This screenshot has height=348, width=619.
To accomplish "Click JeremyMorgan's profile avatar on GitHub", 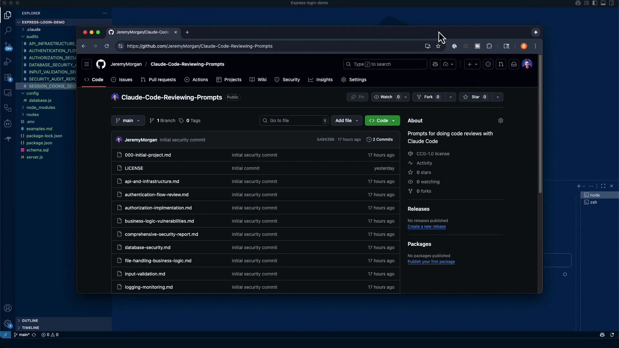I will click(x=527, y=64).
